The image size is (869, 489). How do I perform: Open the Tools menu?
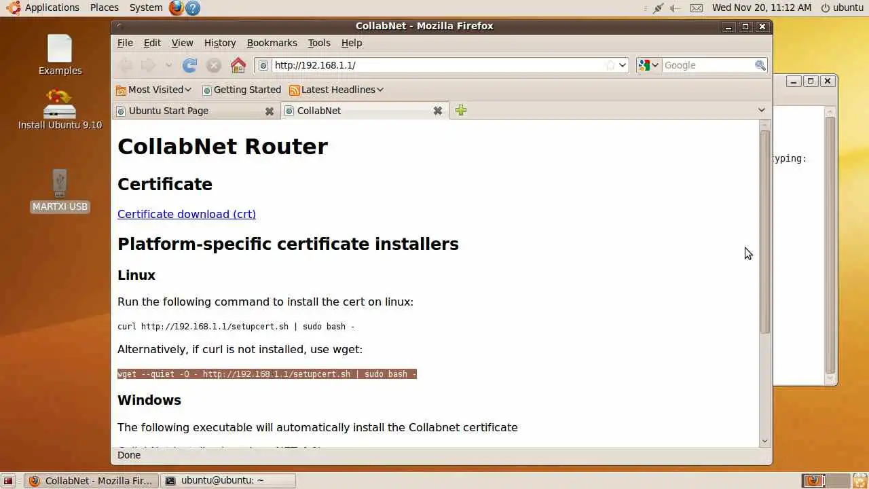[x=318, y=43]
